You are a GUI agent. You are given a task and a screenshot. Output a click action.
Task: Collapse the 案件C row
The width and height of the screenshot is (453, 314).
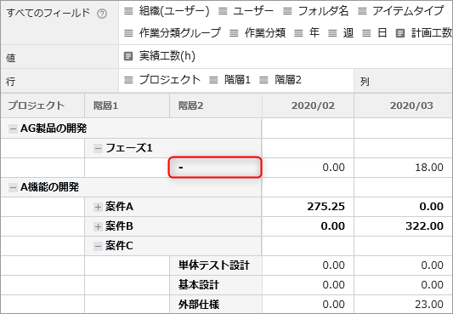point(98,246)
